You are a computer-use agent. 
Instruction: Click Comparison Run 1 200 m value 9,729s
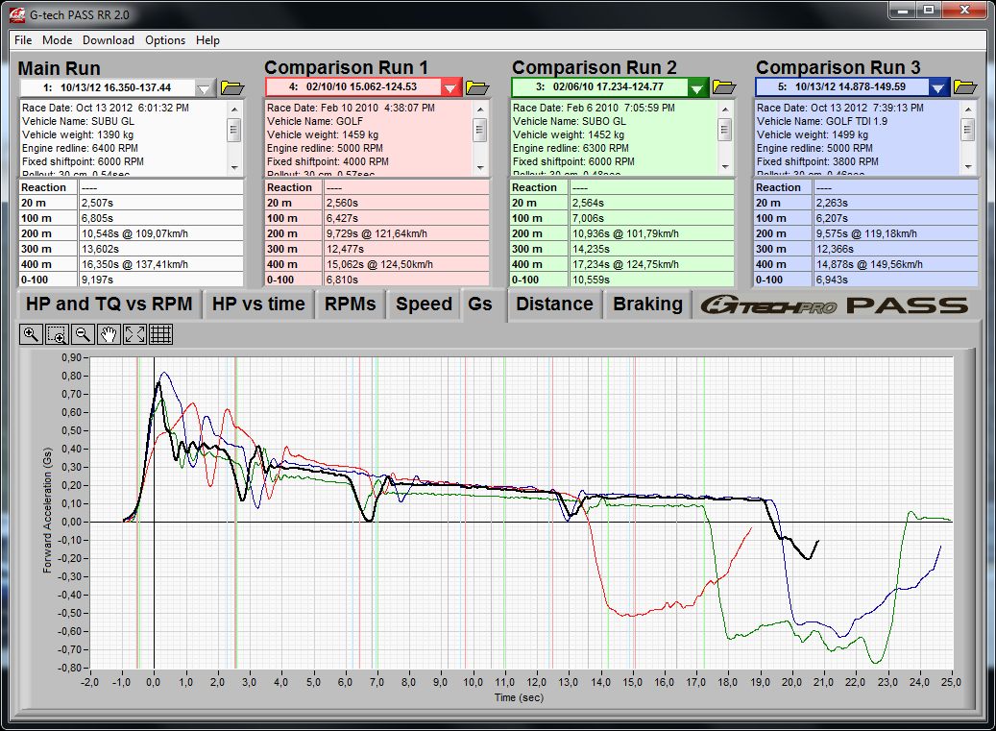[x=406, y=233]
